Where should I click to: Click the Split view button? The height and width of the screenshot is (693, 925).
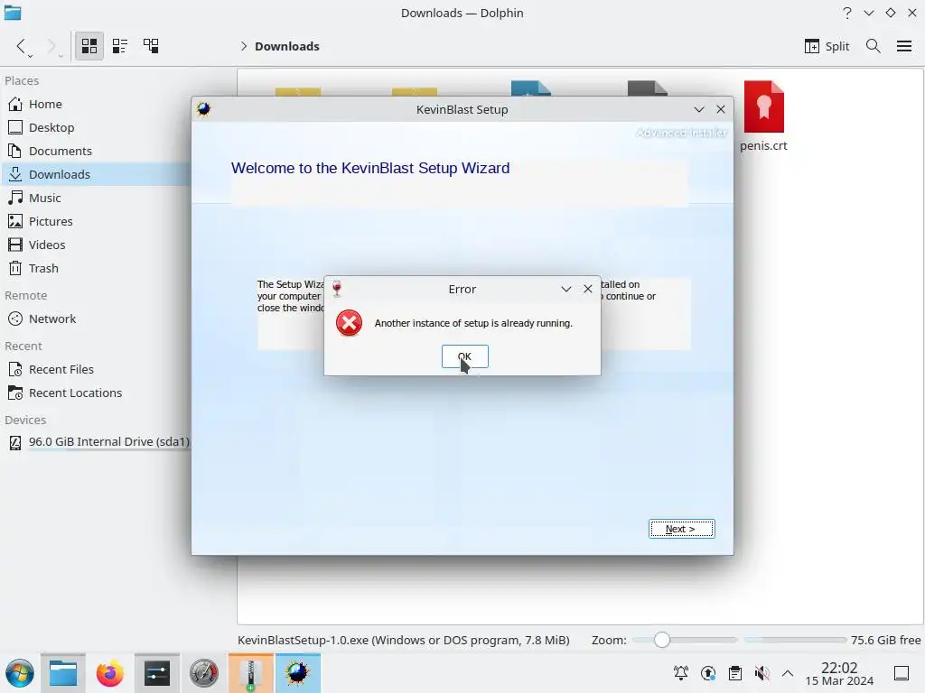pyautogui.click(x=827, y=46)
